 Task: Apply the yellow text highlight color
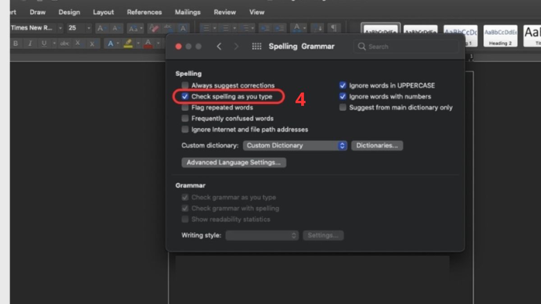128,44
